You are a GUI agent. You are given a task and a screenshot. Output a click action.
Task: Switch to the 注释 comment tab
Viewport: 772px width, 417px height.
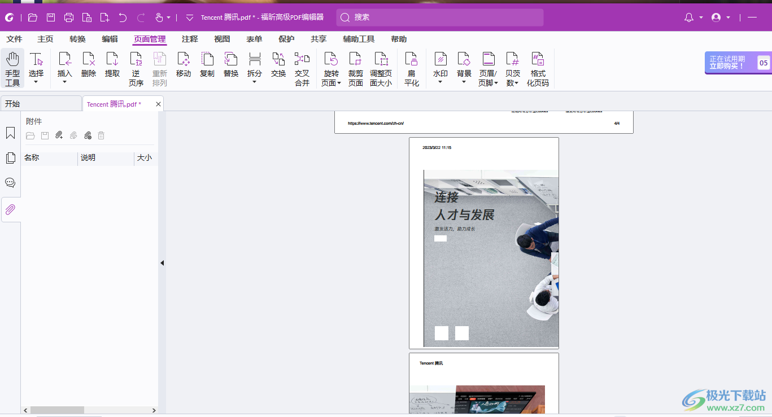pos(190,39)
